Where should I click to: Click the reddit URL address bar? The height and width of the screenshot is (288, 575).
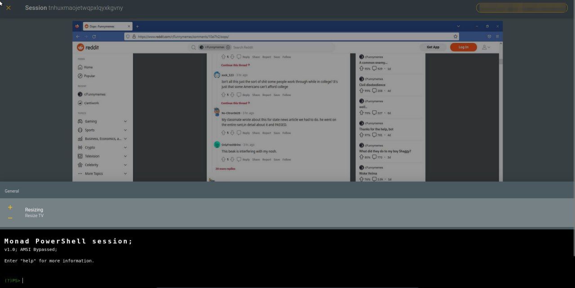(x=292, y=36)
